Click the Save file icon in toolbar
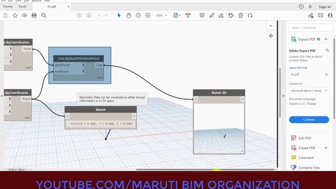336x189 pixels. (5, 15)
